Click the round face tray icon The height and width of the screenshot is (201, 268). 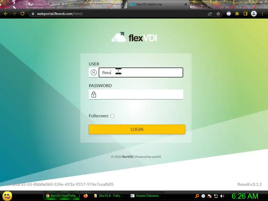(x=203, y=196)
